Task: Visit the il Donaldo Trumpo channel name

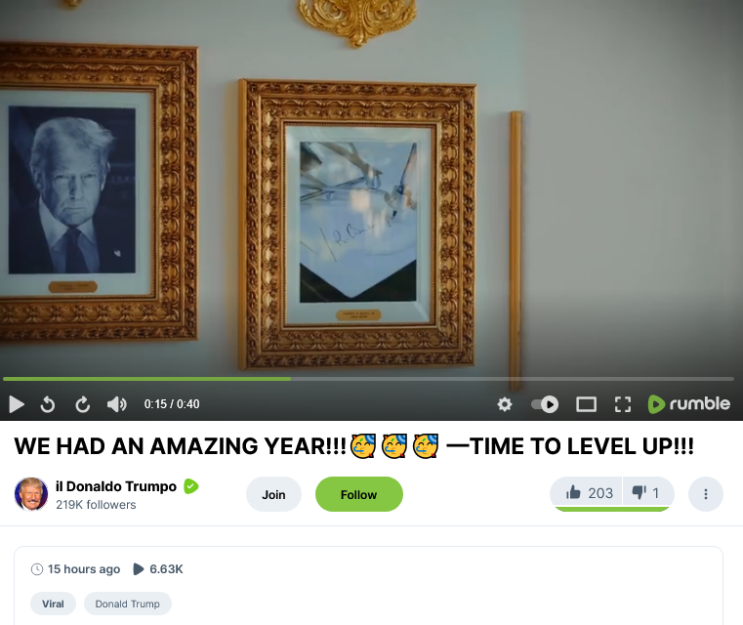Action: 116,486
